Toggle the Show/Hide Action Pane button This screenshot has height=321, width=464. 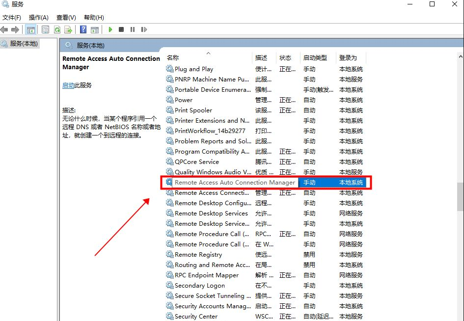[x=95, y=30]
